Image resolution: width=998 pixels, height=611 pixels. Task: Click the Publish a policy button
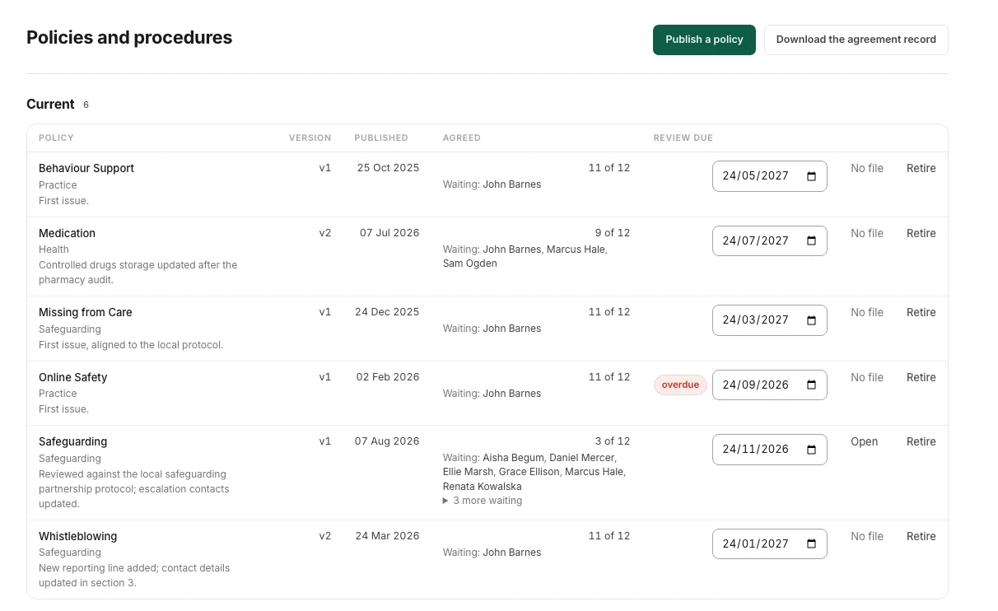pos(704,40)
